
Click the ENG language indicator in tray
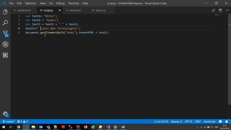point(217,127)
